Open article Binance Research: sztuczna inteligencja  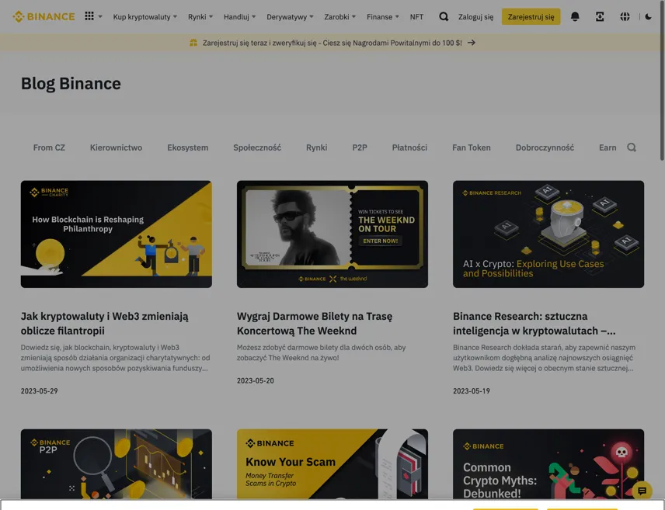coord(534,324)
